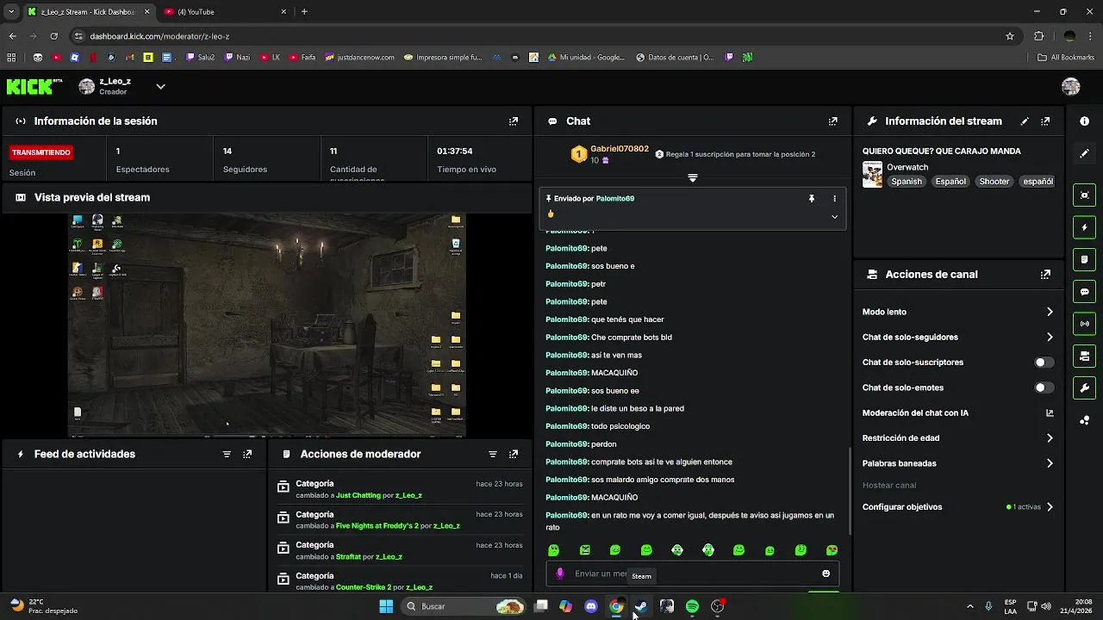The height and width of the screenshot is (620, 1103).
Task: Open the Salu2 Twitch bookmark
Action: pos(200,58)
